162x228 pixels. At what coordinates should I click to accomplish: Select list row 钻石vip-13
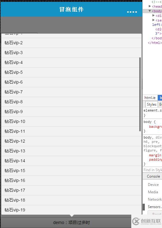71,151
